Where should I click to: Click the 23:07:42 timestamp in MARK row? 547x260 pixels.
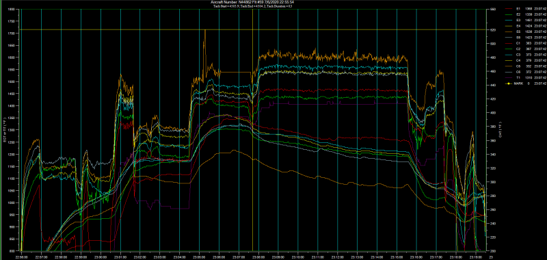tap(540, 83)
